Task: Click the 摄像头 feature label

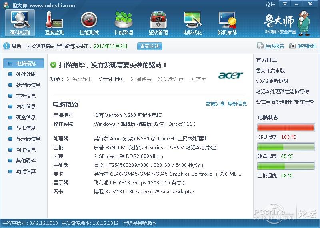Action: (144, 79)
